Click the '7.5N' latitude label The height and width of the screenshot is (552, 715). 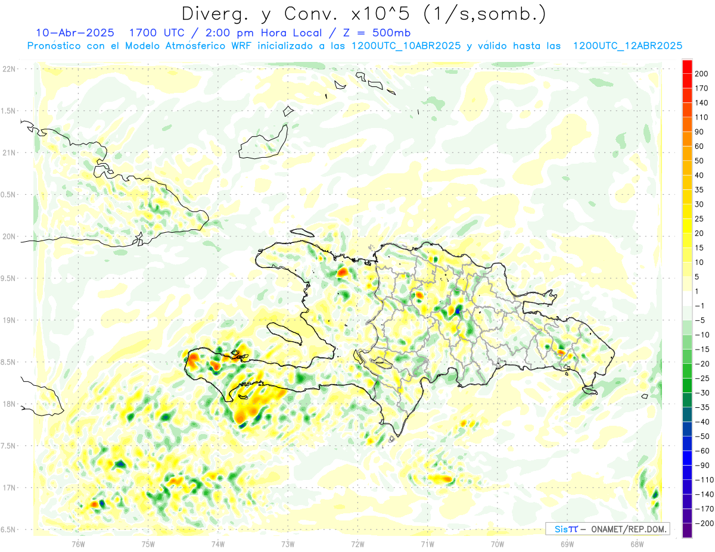8,446
